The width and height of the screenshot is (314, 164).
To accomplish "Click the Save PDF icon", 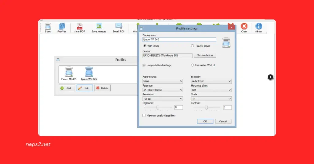I will click(x=79, y=28).
